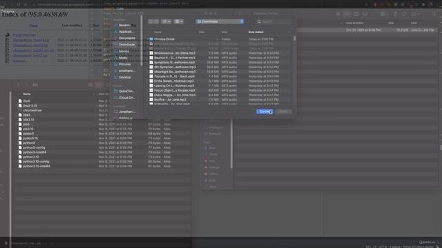Sort by the Size column in the file dialog
442x248 pixels.
point(202,32)
